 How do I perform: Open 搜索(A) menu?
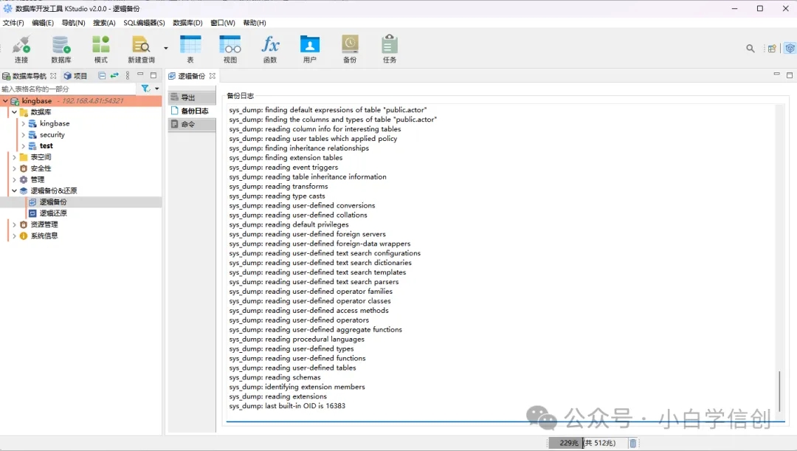coord(104,23)
